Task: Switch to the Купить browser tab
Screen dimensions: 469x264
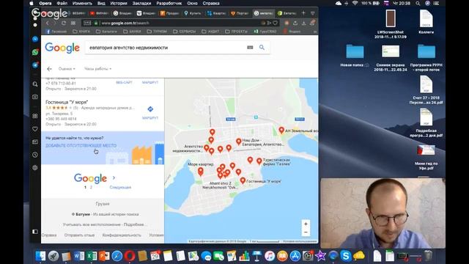Action: pyautogui.click(x=193, y=13)
